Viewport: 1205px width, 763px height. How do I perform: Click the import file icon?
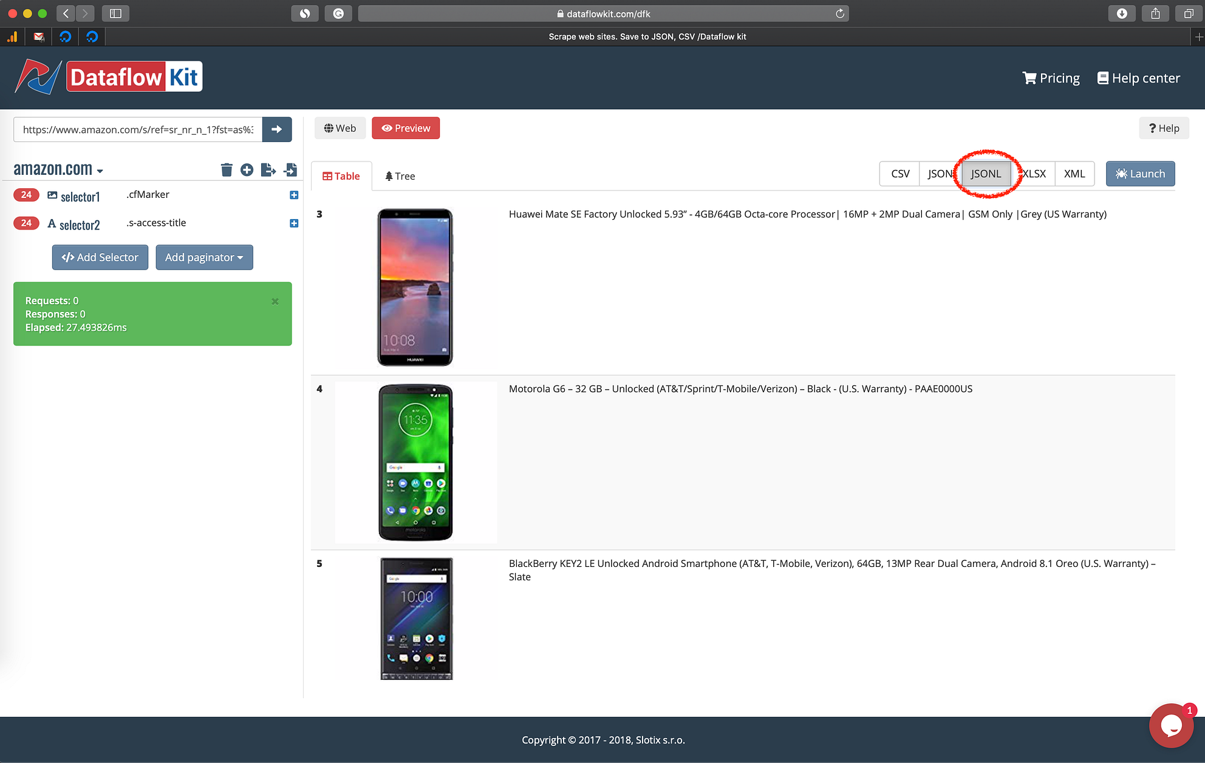pyautogui.click(x=290, y=170)
